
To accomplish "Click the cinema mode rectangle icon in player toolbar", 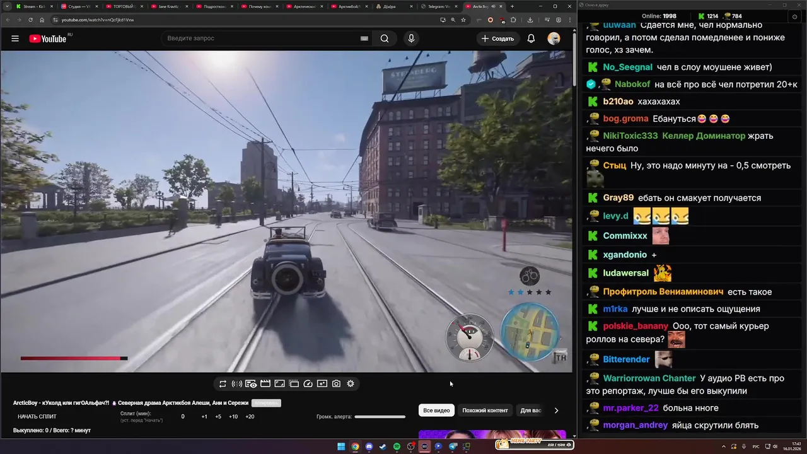I will point(279,383).
